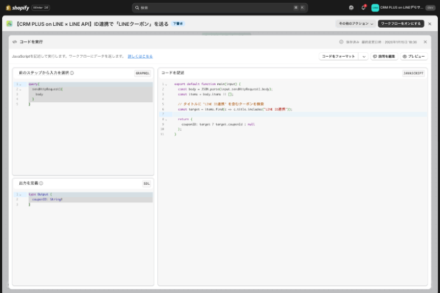Click the couponID: target ? line
Screen dimensions: 440x293
(218, 124)
